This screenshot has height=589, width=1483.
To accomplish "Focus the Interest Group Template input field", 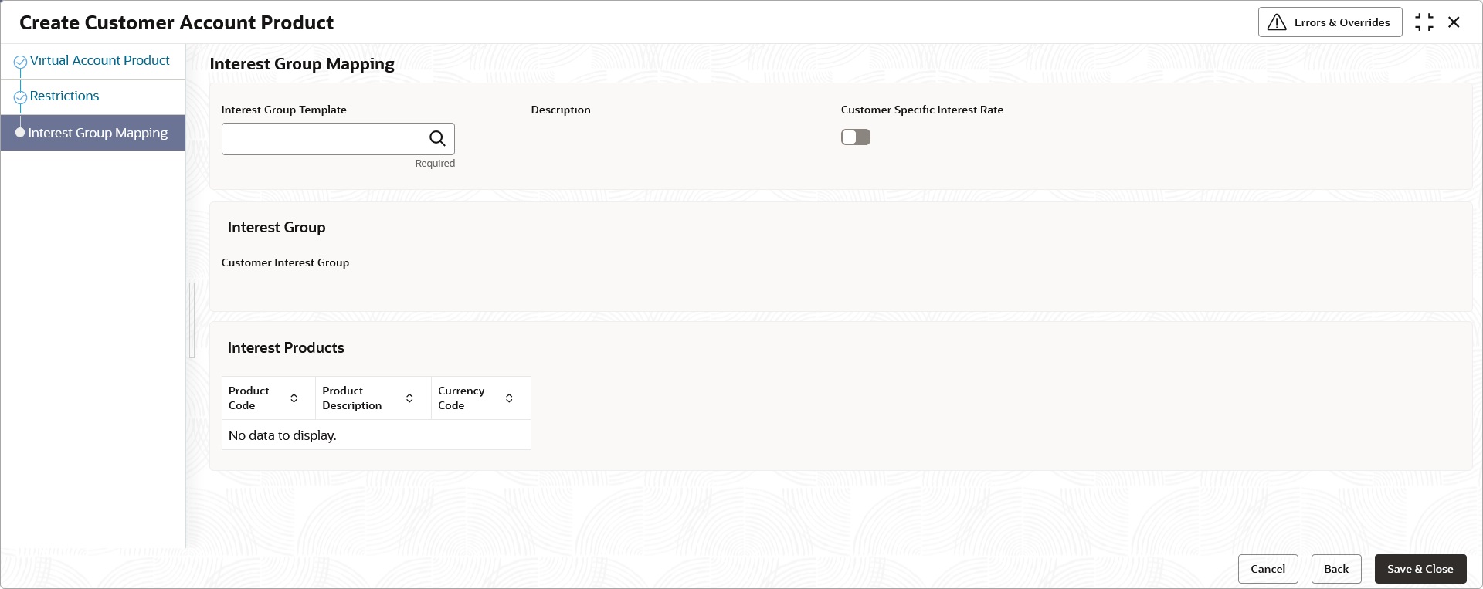I will pos(323,139).
